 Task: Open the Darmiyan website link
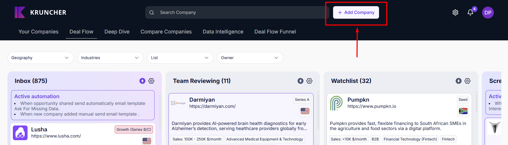click(212, 106)
